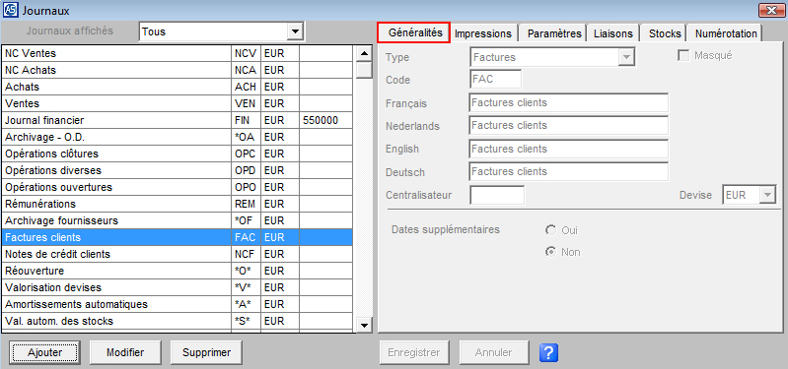788x369 pixels.
Task: Tick the Masqué checkbox
Action: (683, 56)
